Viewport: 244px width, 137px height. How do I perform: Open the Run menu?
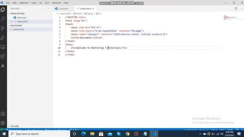(x=47, y=3)
